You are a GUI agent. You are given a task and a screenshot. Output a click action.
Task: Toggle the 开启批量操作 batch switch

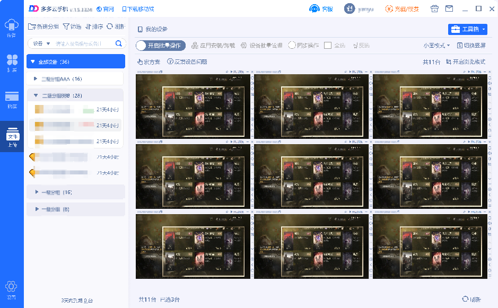(x=161, y=46)
